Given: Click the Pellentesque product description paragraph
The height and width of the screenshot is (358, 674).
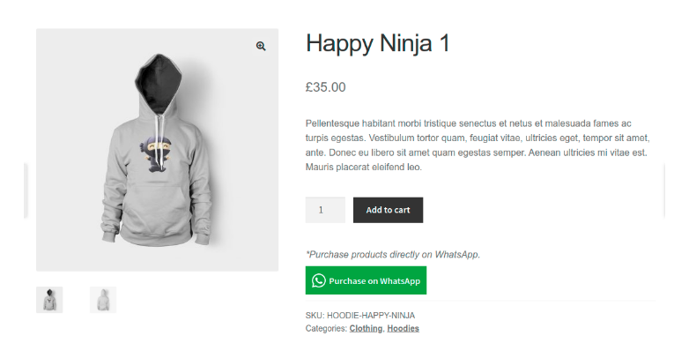Looking at the screenshot, I should tap(477, 145).
